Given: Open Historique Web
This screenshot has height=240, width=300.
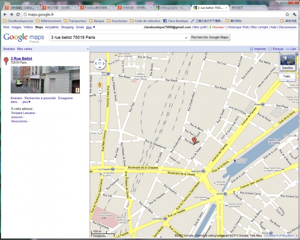Looking at the screenshot, I should coord(238,27).
